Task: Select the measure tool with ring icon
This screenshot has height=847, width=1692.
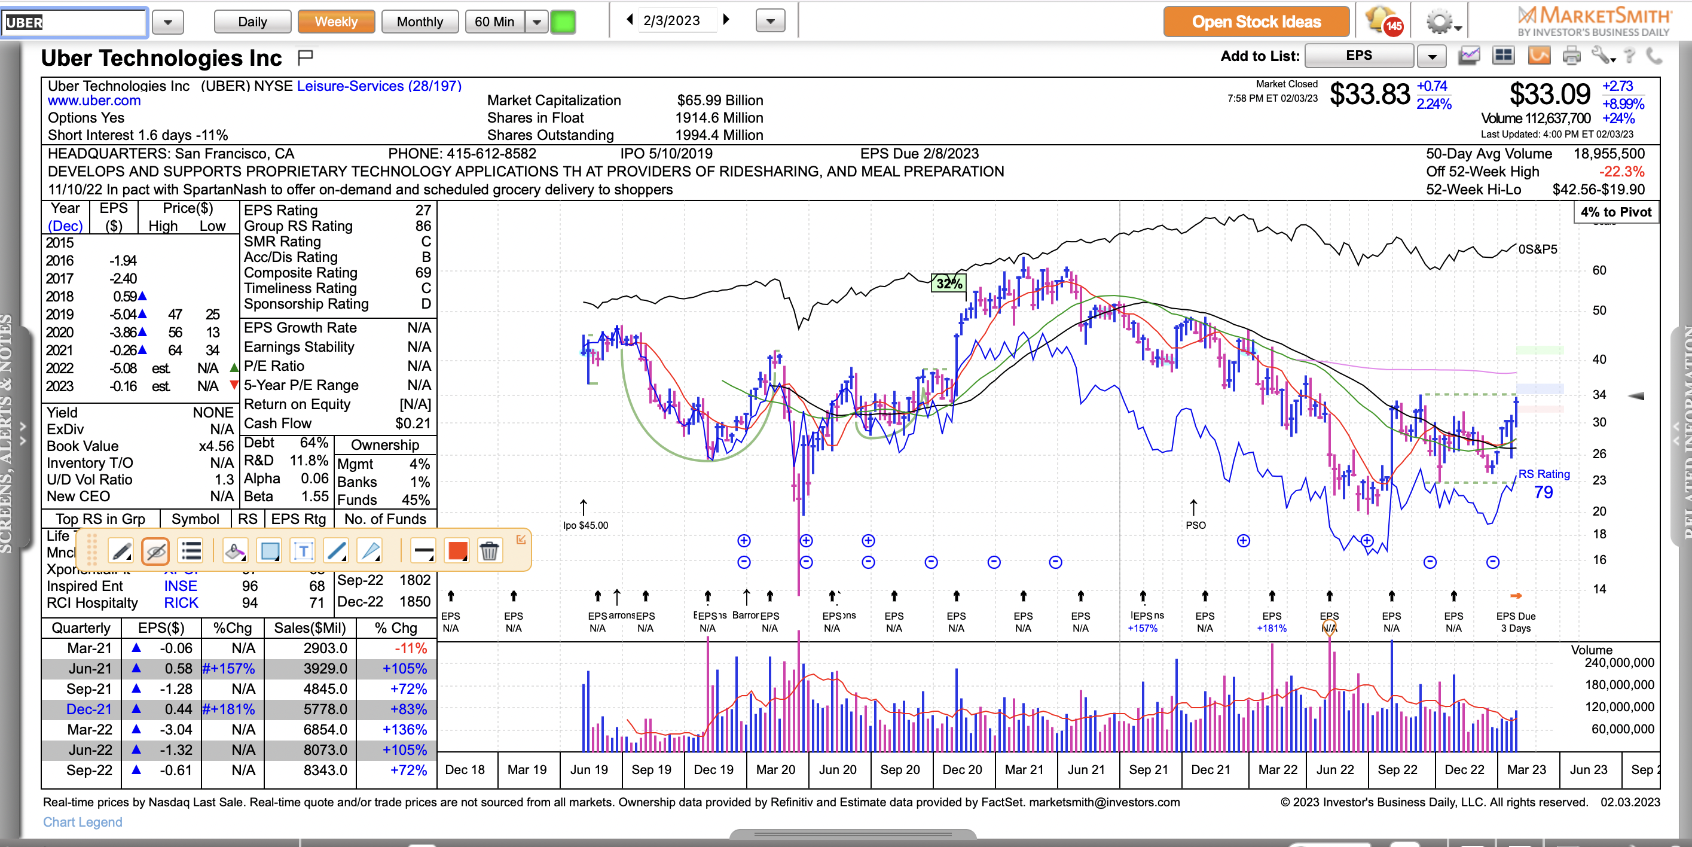Action: tap(234, 551)
